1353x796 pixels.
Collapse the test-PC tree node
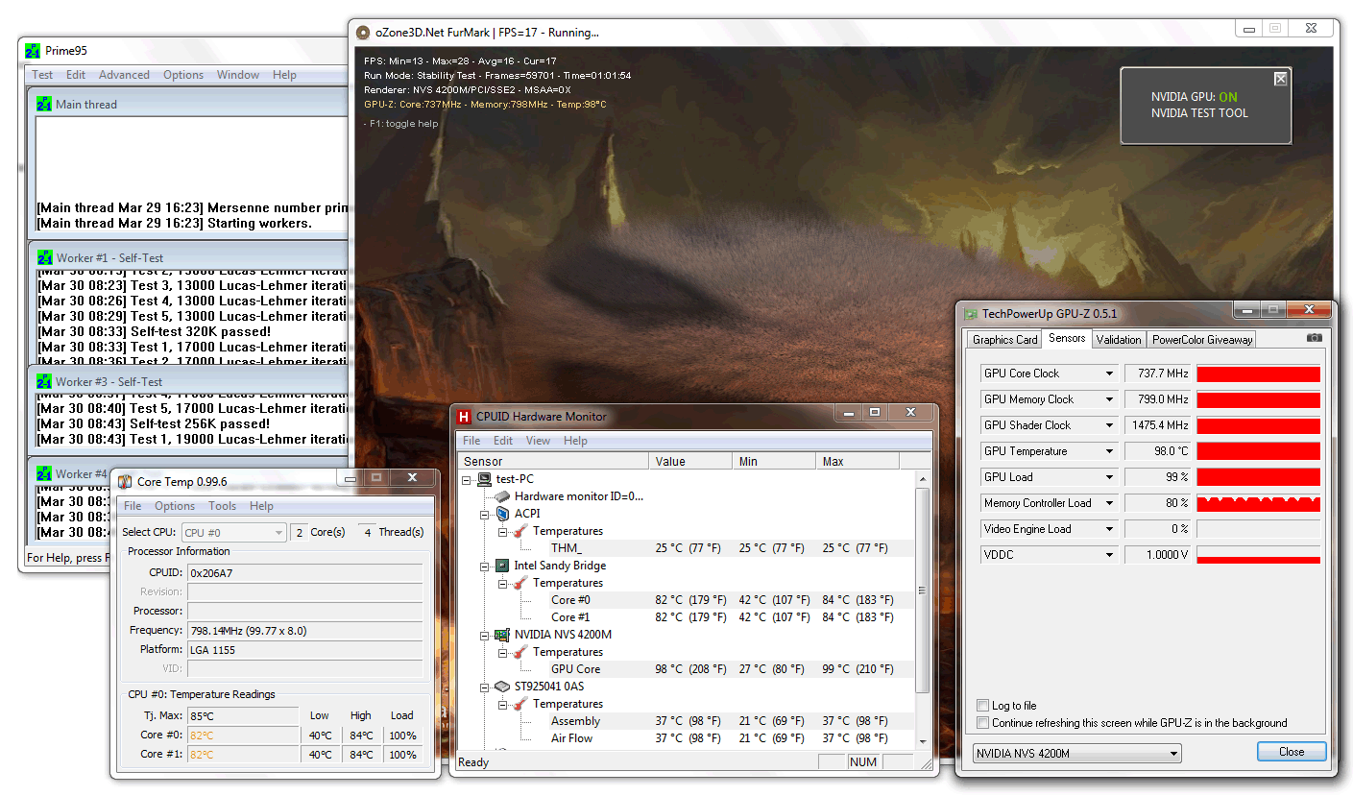click(x=468, y=479)
